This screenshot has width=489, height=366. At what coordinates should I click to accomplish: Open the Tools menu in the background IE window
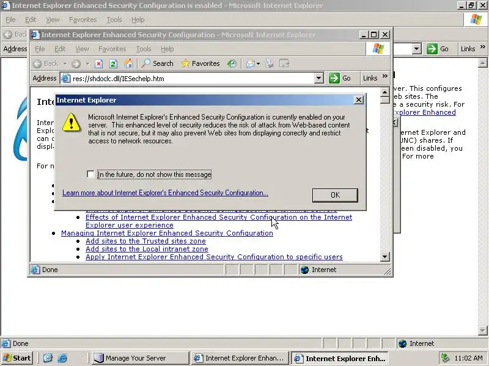point(114,20)
